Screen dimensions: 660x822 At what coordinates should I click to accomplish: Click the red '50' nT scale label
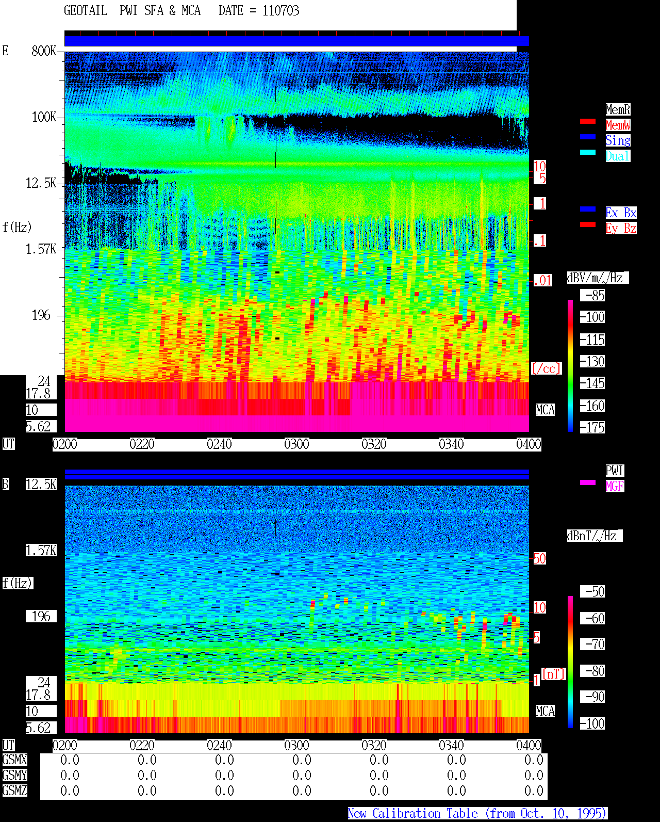[x=539, y=558]
